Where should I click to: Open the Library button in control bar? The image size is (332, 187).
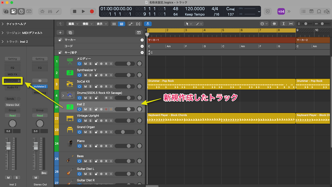pyautogui.click(x=6, y=11)
